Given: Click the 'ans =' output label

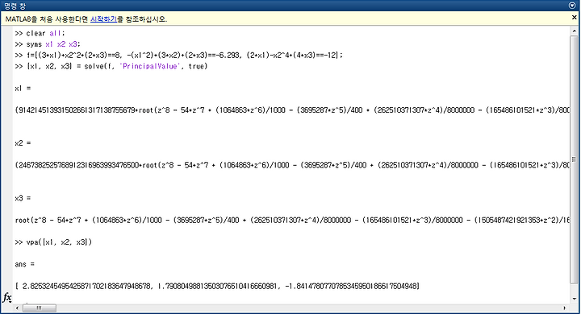Looking at the screenshot, I should pos(25,264).
